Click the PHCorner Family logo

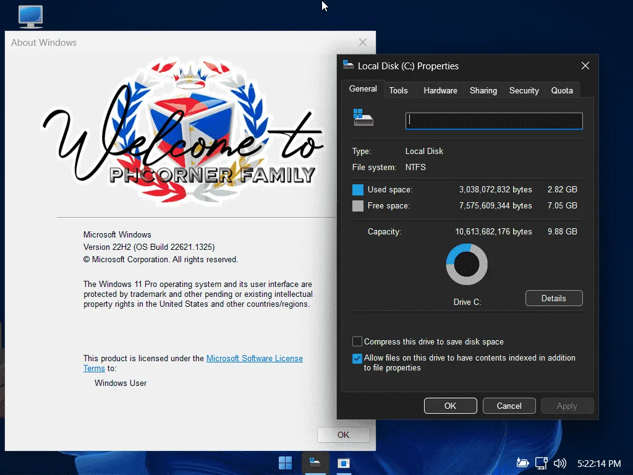(x=184, y=131)
